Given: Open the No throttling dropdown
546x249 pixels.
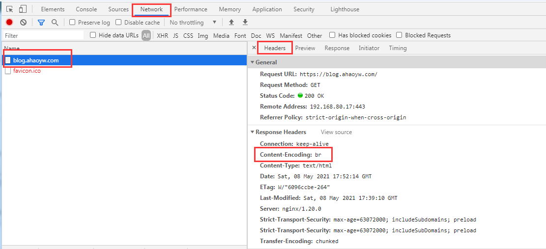Looking at the screenshot, I should point(193,23).
